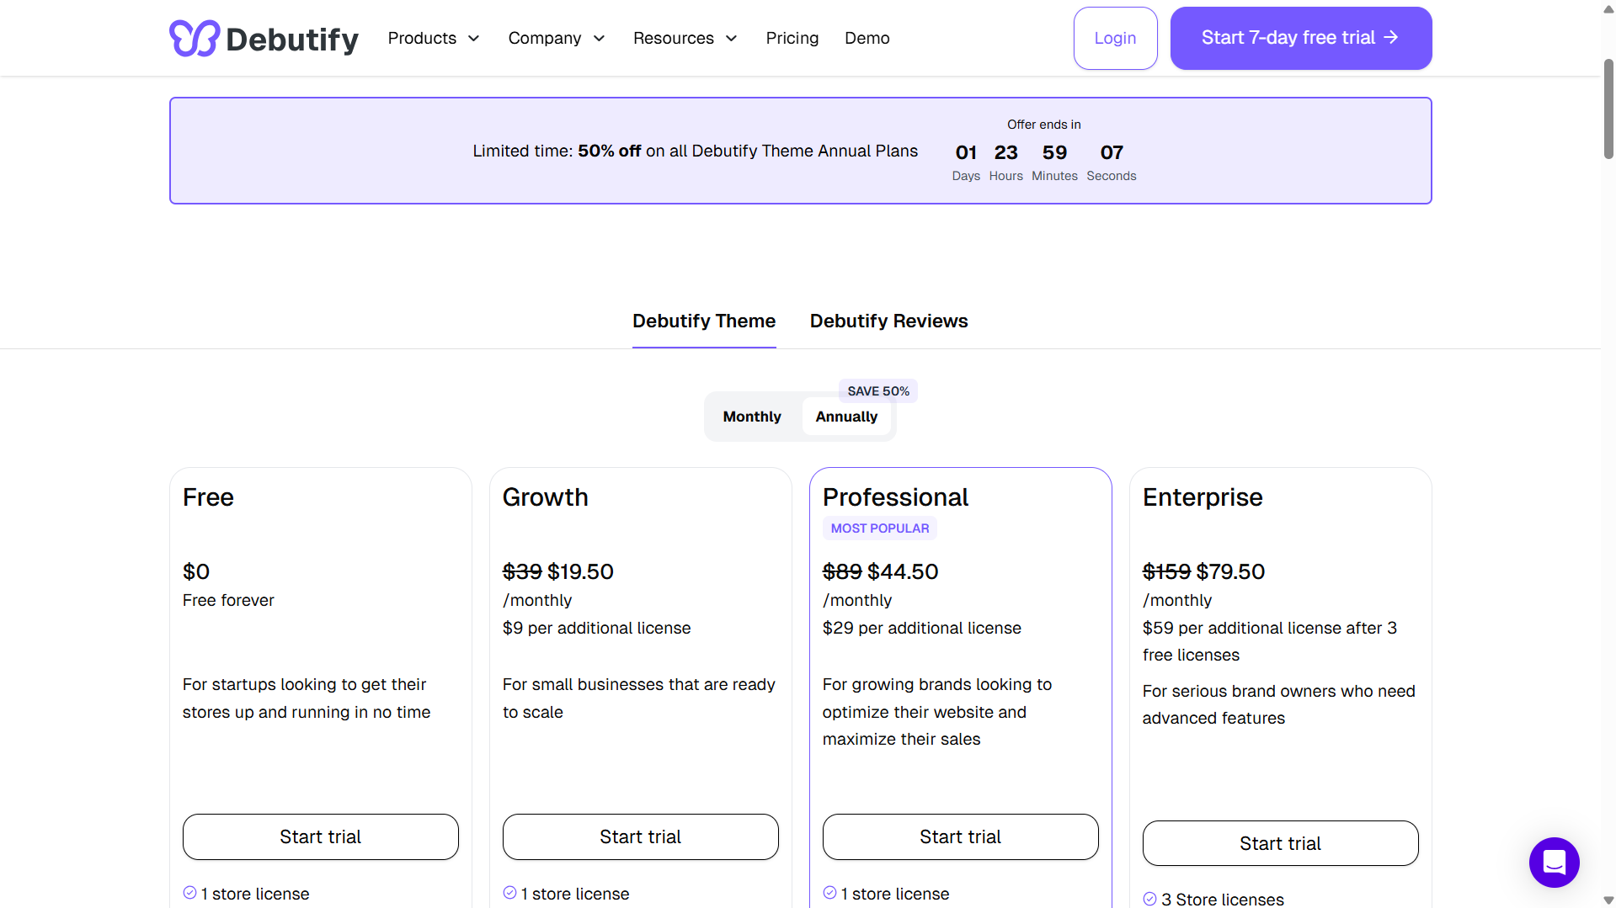The width and height of the screenshot is (1616, 908).
Task: Open the Pricing menu item
Action: coord(792,38)
